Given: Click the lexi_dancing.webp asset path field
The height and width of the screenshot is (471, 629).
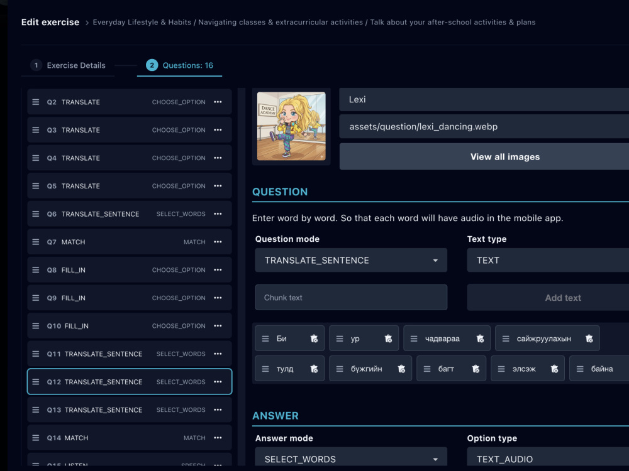Looking at the screenshot, I should click(484, 127).
